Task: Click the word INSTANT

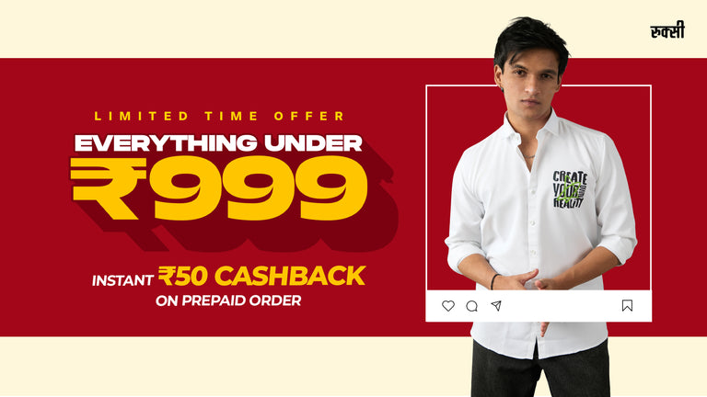Action: point(122,280)
